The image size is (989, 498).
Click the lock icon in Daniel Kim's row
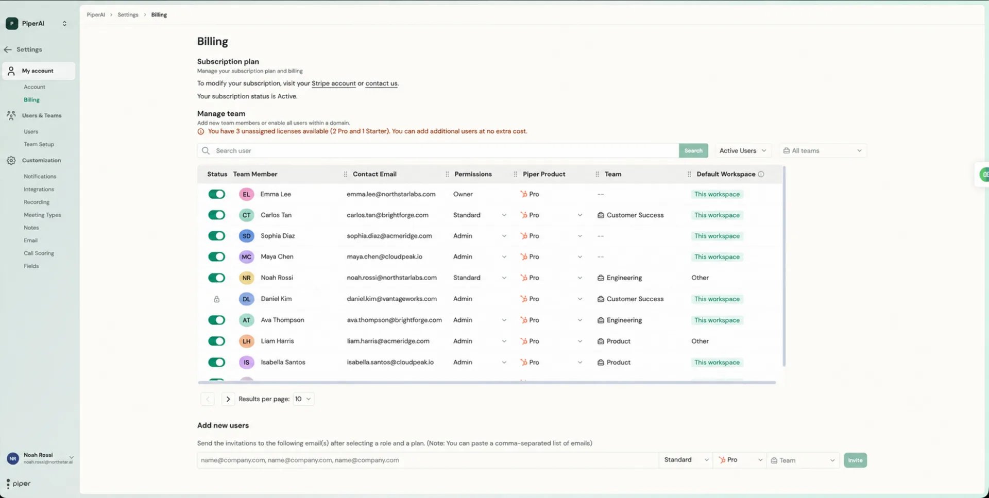[x=217, y=299]
